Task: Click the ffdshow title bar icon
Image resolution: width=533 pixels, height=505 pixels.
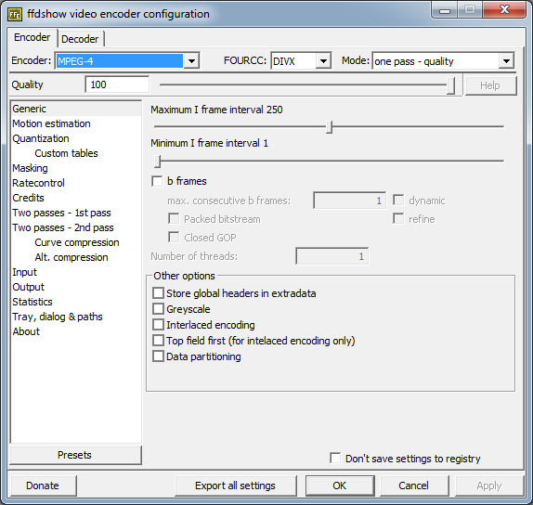Action: 15,14
